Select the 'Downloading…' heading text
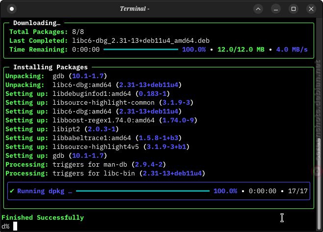This screenshot has height=232, width=323. pos(37,23)
